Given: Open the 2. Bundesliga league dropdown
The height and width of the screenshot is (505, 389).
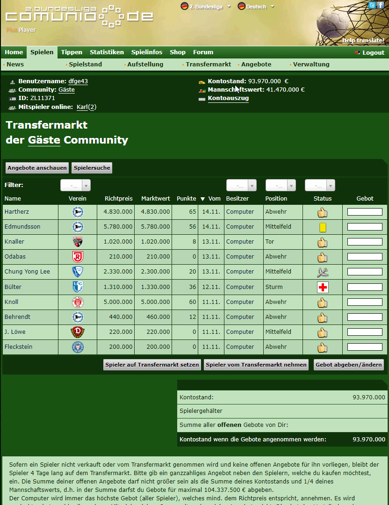Looking at the screenshot, I should point(206,7).
